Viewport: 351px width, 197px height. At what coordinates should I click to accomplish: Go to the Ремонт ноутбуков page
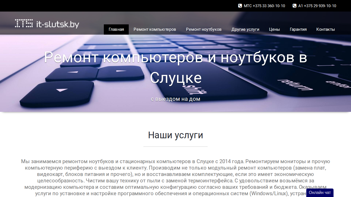coord(204,29)
